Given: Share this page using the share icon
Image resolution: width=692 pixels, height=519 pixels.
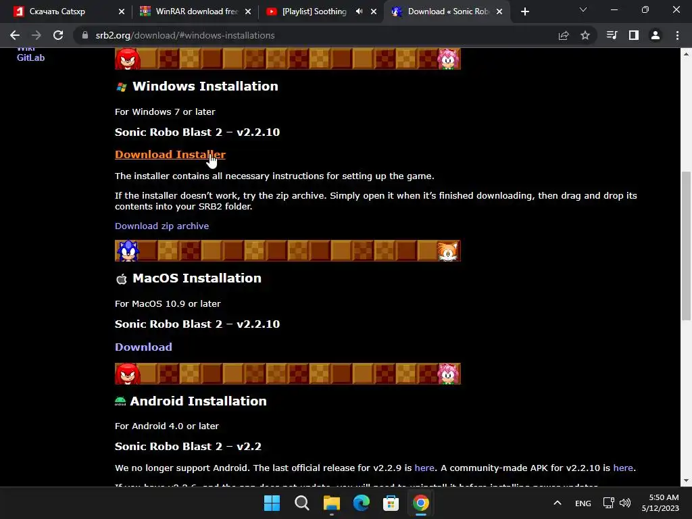Looking at the screenshot, I should pos(564,35).
